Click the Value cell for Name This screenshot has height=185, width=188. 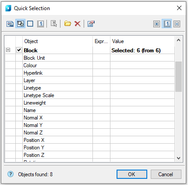click(142, 110)
